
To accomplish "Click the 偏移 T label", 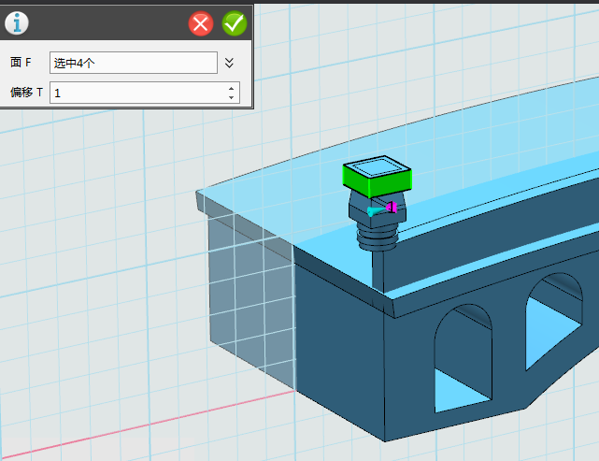I will (x=26, y=93).
